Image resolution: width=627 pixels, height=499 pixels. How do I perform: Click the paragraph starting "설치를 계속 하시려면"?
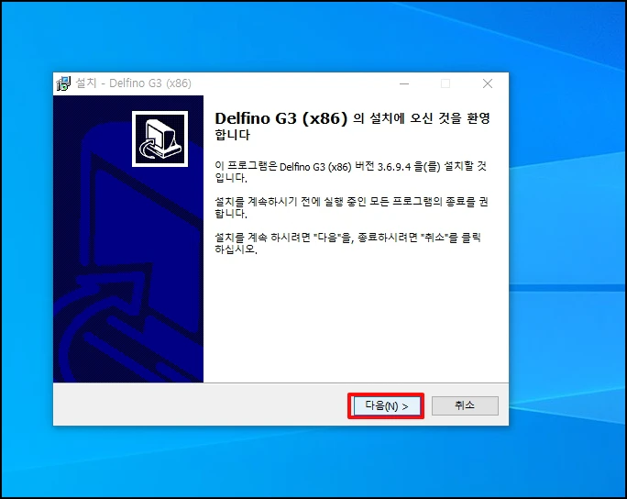pyautogui.click(x=348, y=243)
